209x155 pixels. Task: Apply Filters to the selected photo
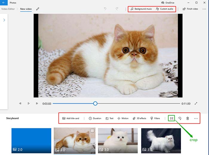(155, 118)
